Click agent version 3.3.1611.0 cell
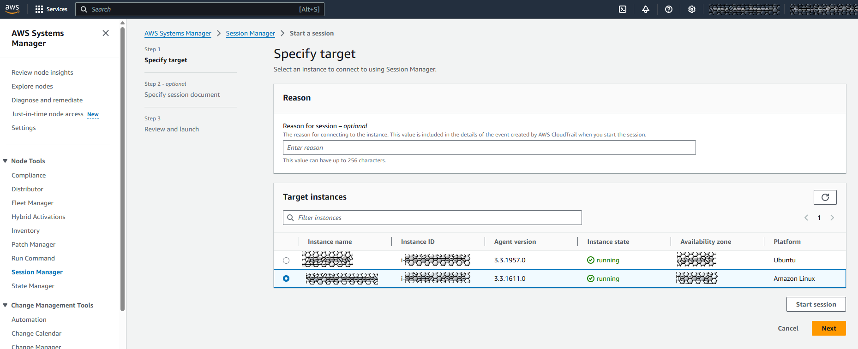858x349 pixels. 510,278
